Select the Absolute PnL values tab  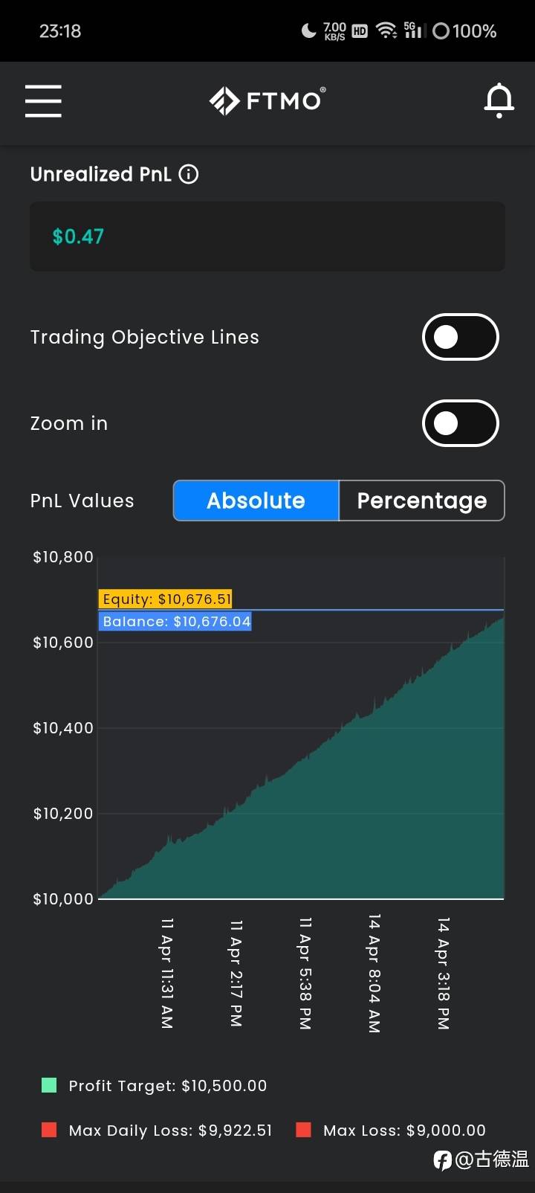[x=256, y=501]
